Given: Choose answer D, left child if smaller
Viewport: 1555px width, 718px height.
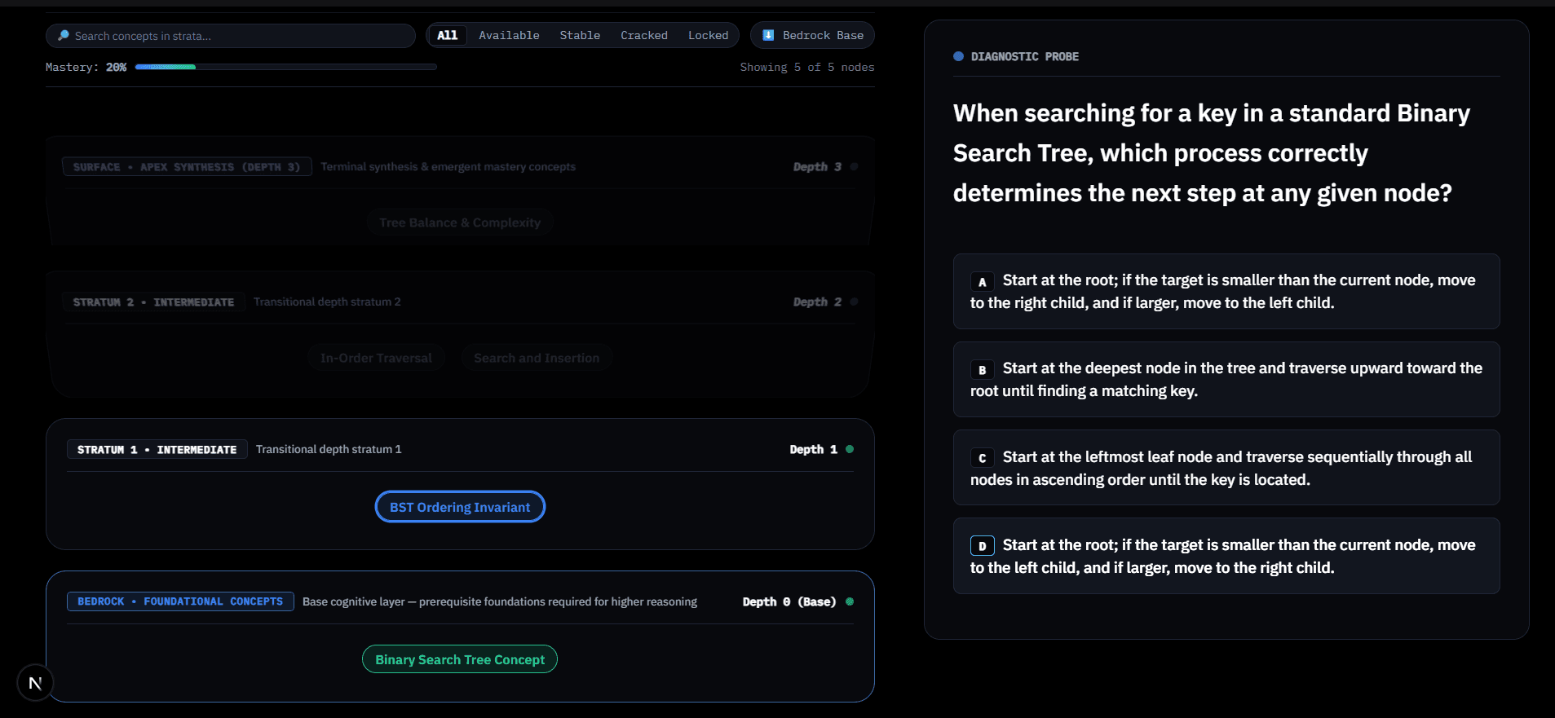Looking at the screenshot, I should (1226, 556).
